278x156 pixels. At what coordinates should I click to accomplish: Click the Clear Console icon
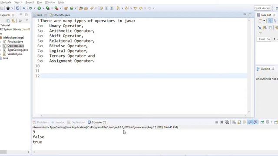click(234, 122)
